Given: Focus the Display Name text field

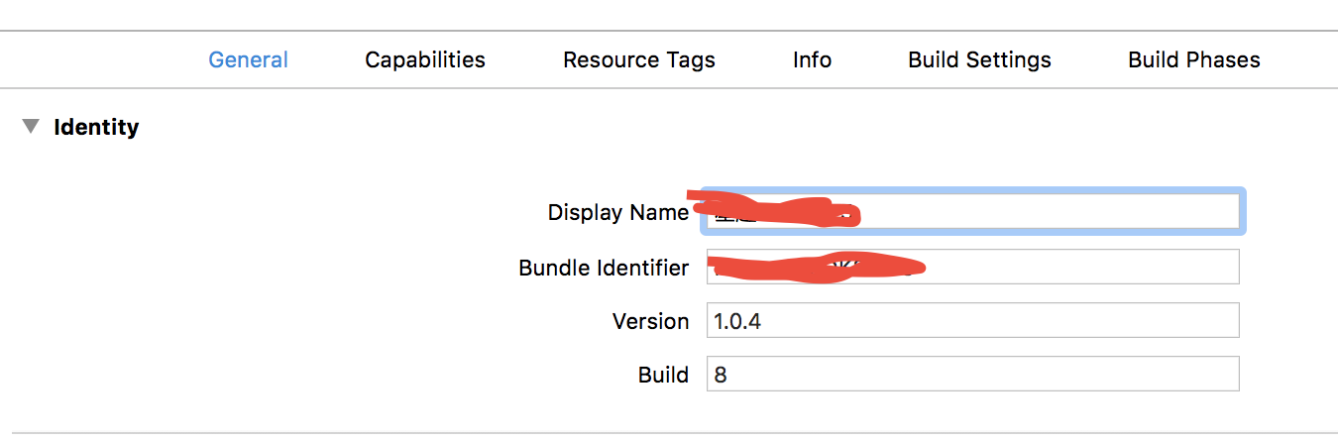Looking at the screenshot, I should pyautogui.click(x=1041, y=212).
